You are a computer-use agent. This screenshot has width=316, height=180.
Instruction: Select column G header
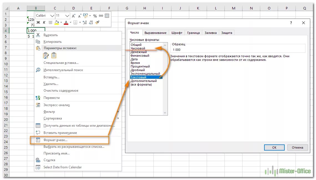click(x=127, y=8)
